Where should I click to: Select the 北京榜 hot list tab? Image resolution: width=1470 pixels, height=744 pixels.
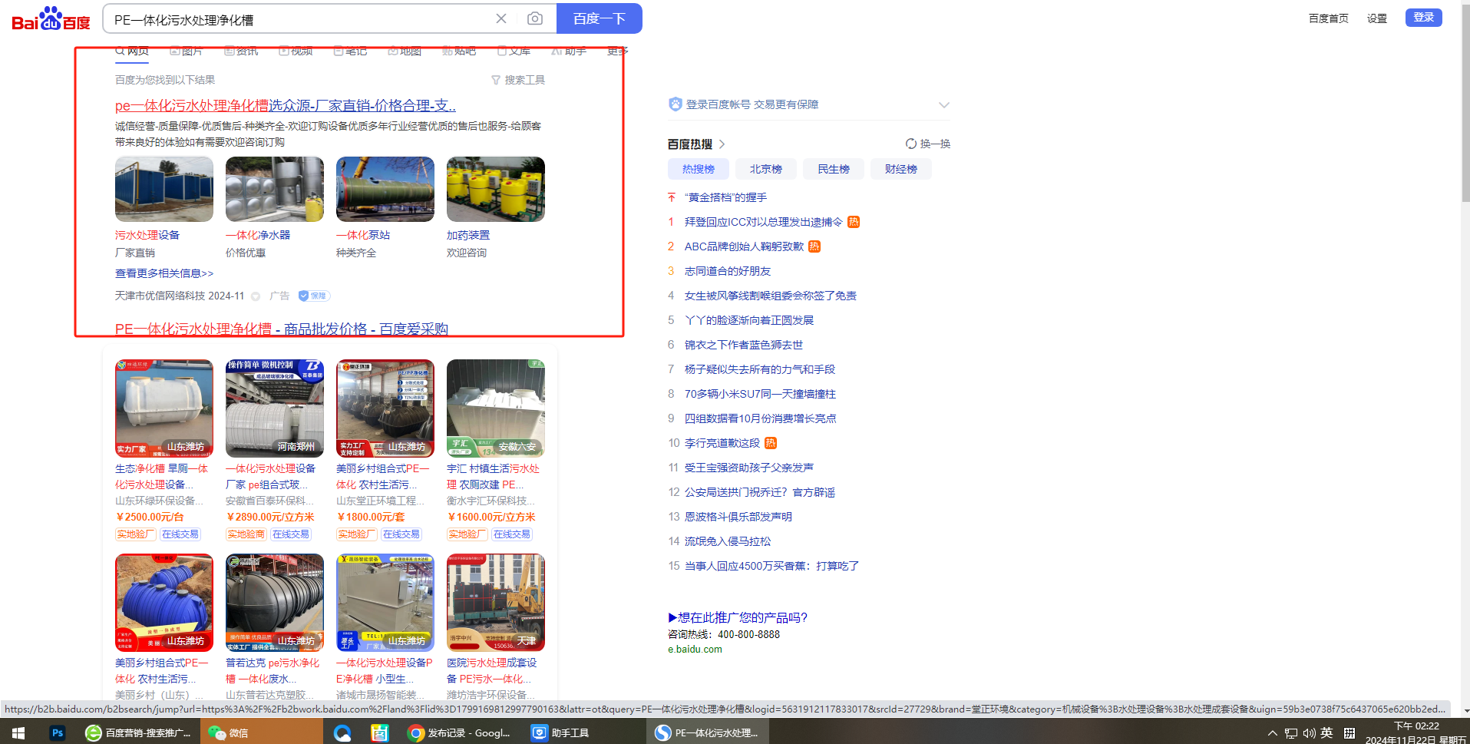pos(766,169)
